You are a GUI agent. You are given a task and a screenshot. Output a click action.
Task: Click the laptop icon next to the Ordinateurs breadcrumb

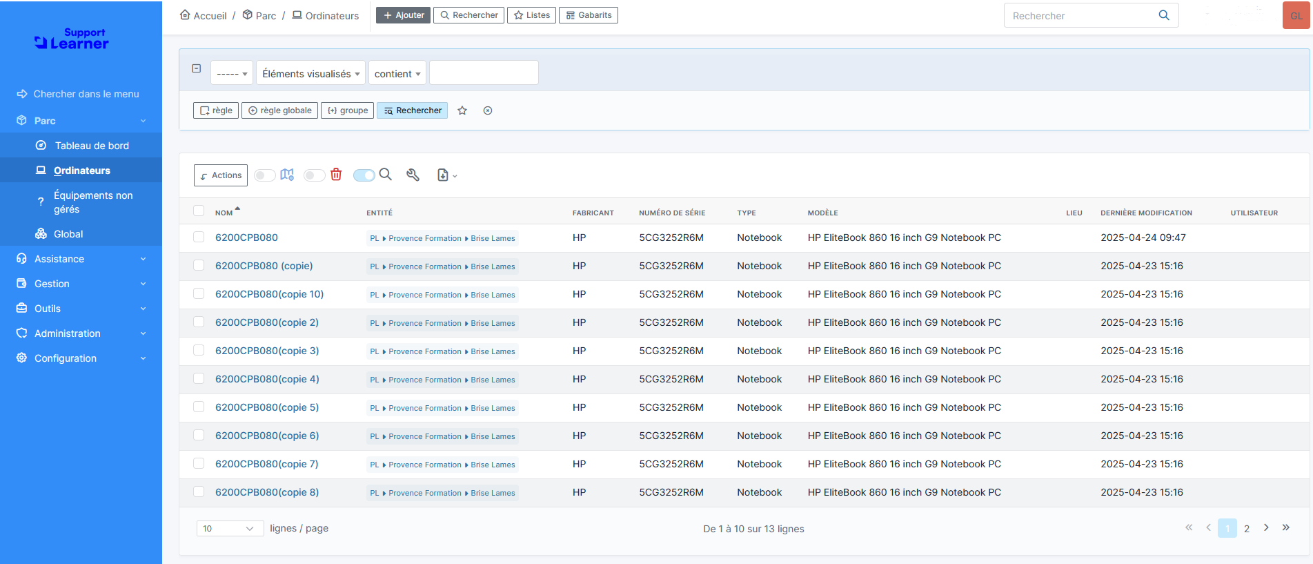pos(297,15)
